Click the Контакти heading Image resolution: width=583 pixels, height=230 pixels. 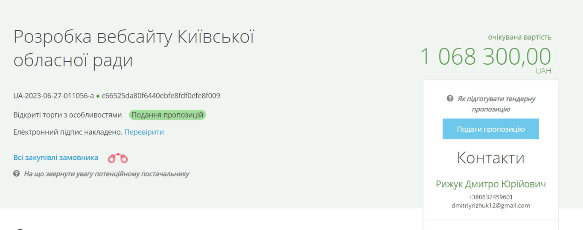tap(490, 158)
